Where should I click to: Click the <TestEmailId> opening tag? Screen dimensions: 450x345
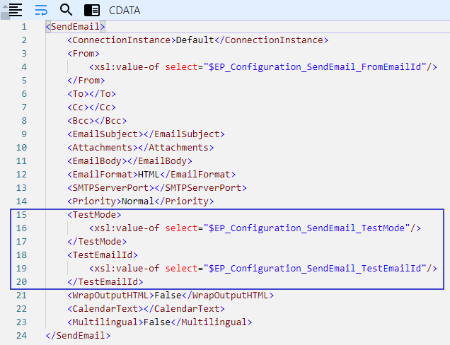(x=103, y=255)
